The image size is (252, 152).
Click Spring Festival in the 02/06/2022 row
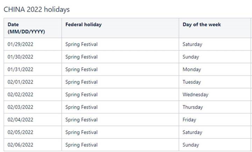[x=81, y=145]
